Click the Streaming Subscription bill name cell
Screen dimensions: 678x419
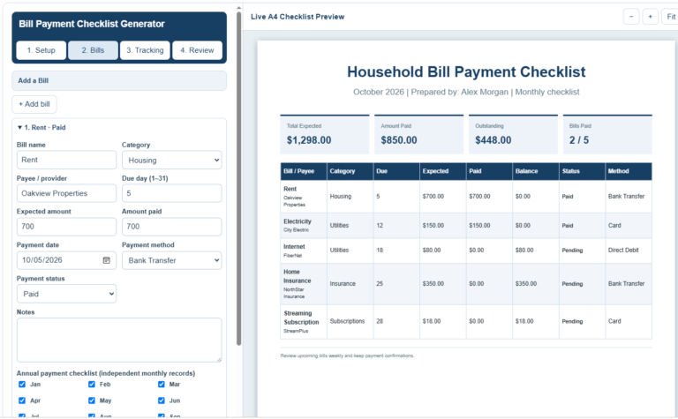(x=304, y=321)
